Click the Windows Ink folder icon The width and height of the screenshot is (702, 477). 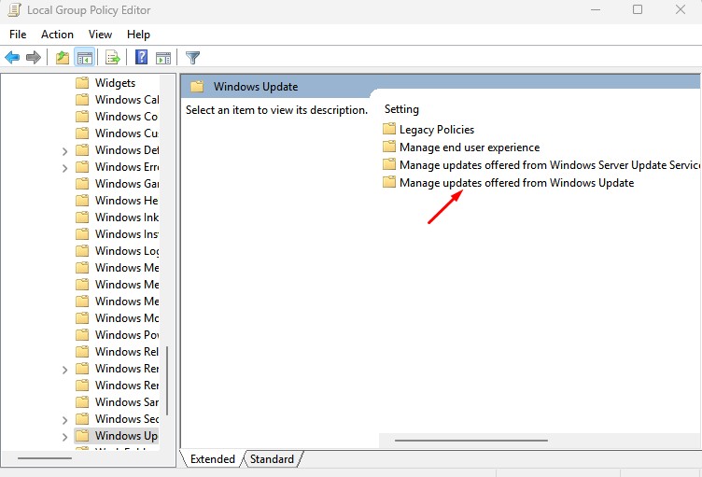coord(82,217)
